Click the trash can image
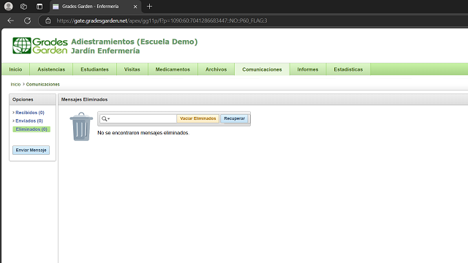This screenshot has height=263, width=468. click(81, 126)
